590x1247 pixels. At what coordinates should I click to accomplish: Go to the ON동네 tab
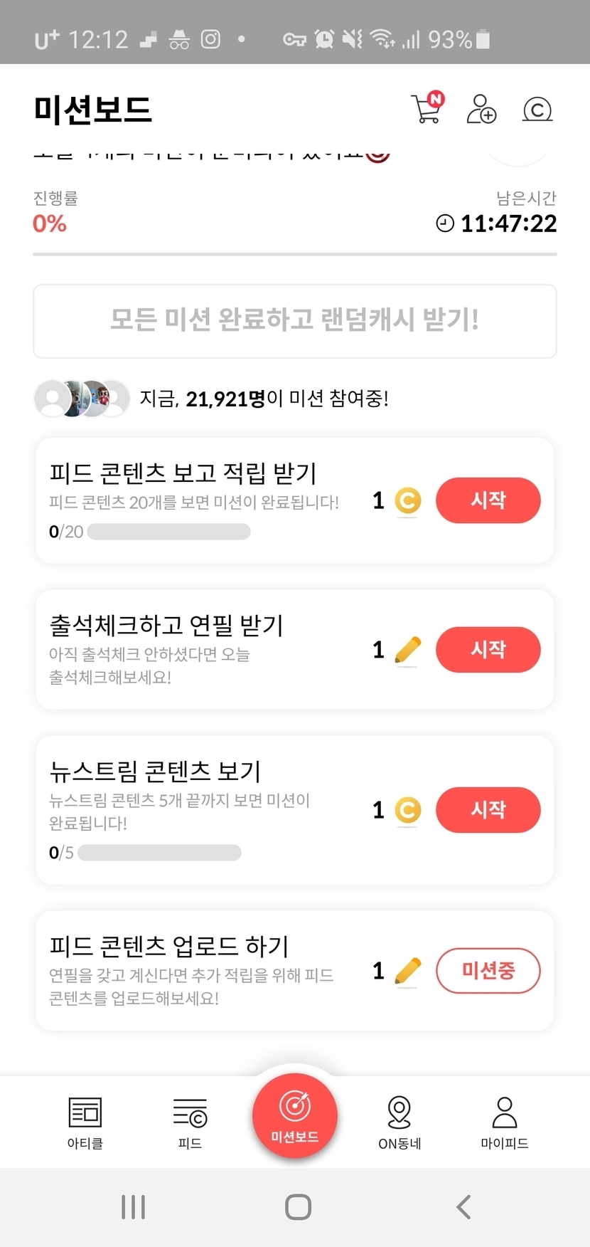399,1122
